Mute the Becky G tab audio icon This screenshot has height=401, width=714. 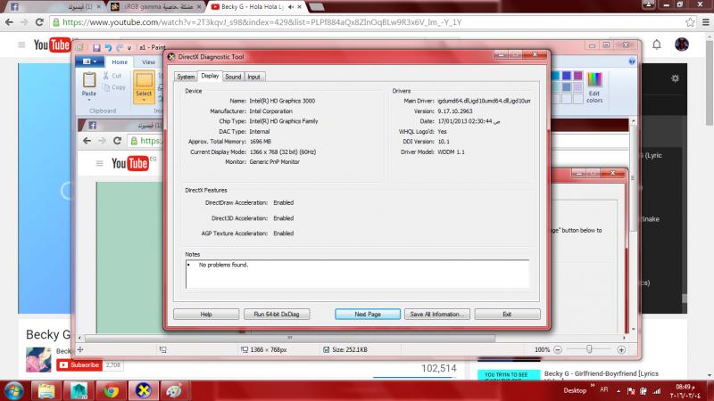tap(291, 7)
